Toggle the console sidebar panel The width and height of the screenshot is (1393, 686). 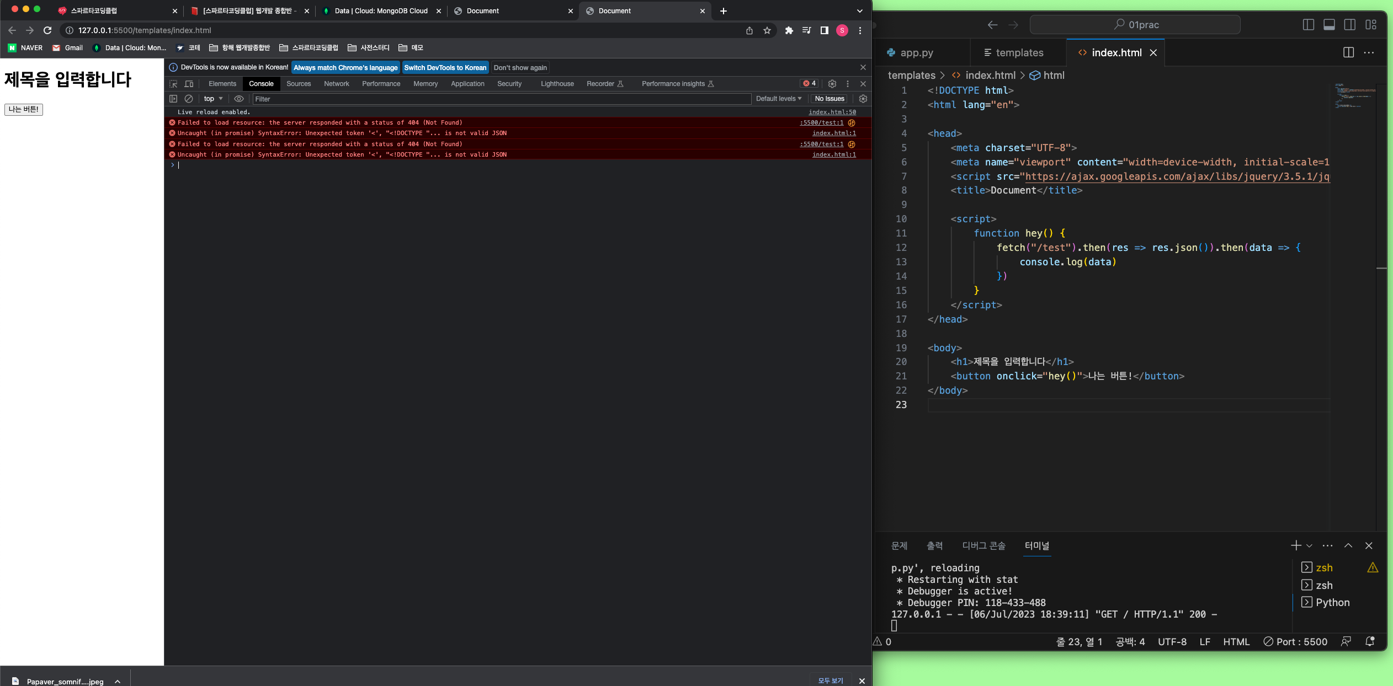tap(173, 99)
